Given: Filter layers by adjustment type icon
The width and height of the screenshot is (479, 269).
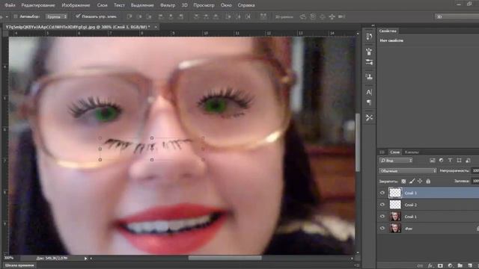Looking at the screenshot, I should tap(441, 161).
